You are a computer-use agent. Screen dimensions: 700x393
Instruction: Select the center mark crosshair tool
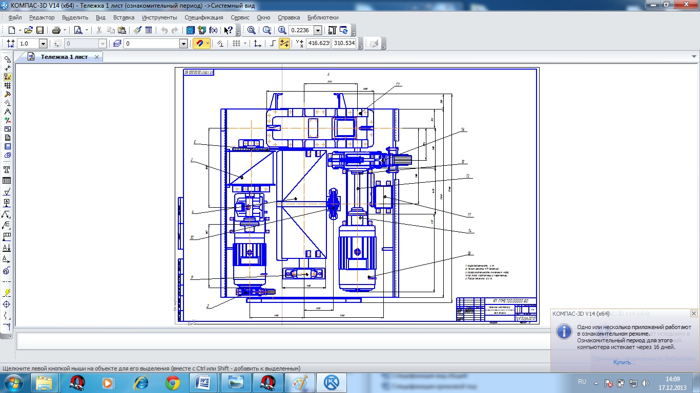click(x=7, y=304)
